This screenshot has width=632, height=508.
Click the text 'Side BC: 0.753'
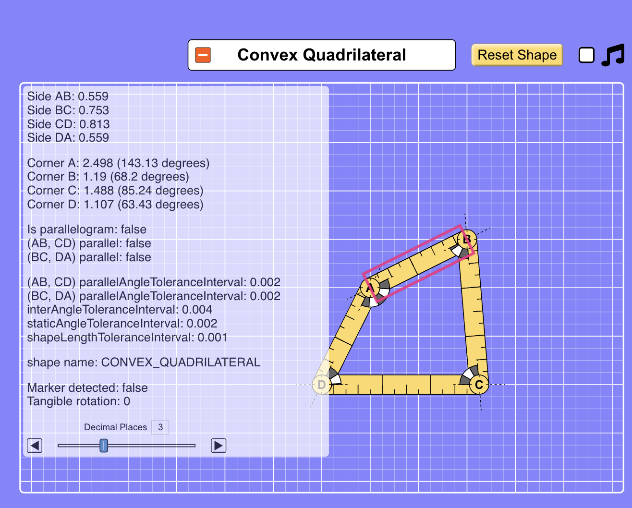point(68,110)
